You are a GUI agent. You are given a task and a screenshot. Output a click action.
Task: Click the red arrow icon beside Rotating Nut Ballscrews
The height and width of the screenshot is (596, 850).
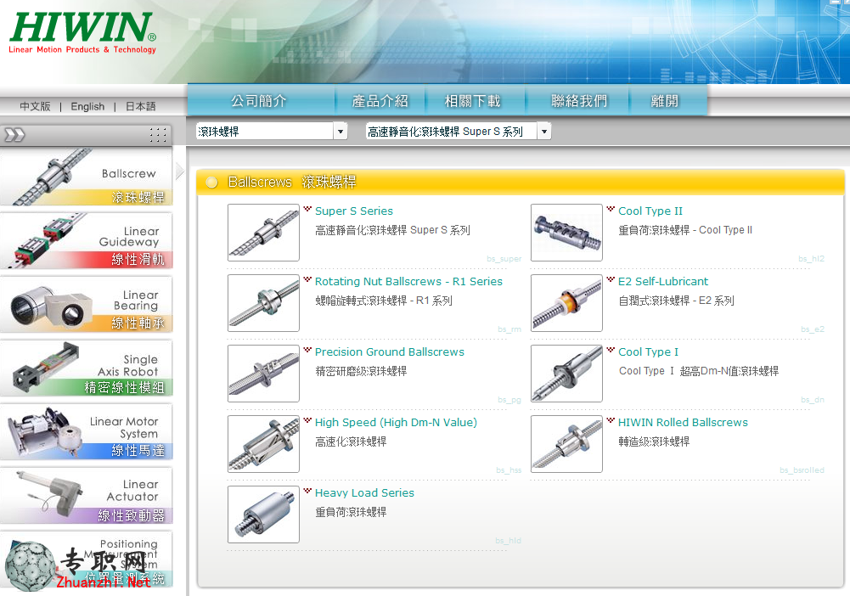[307, 279]
